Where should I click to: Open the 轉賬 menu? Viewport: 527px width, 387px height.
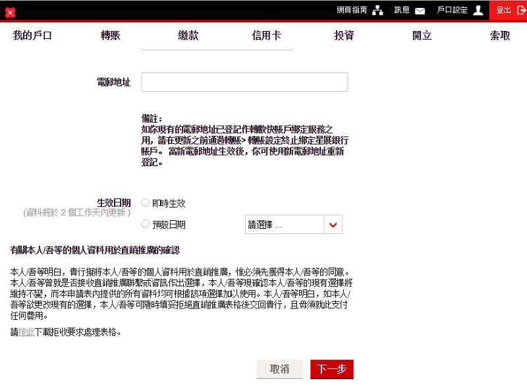[111, 36]
